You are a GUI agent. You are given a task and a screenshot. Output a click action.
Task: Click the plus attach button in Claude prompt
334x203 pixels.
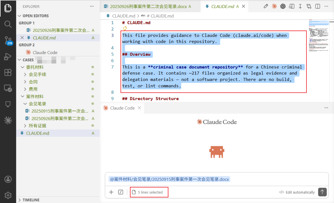111,192
